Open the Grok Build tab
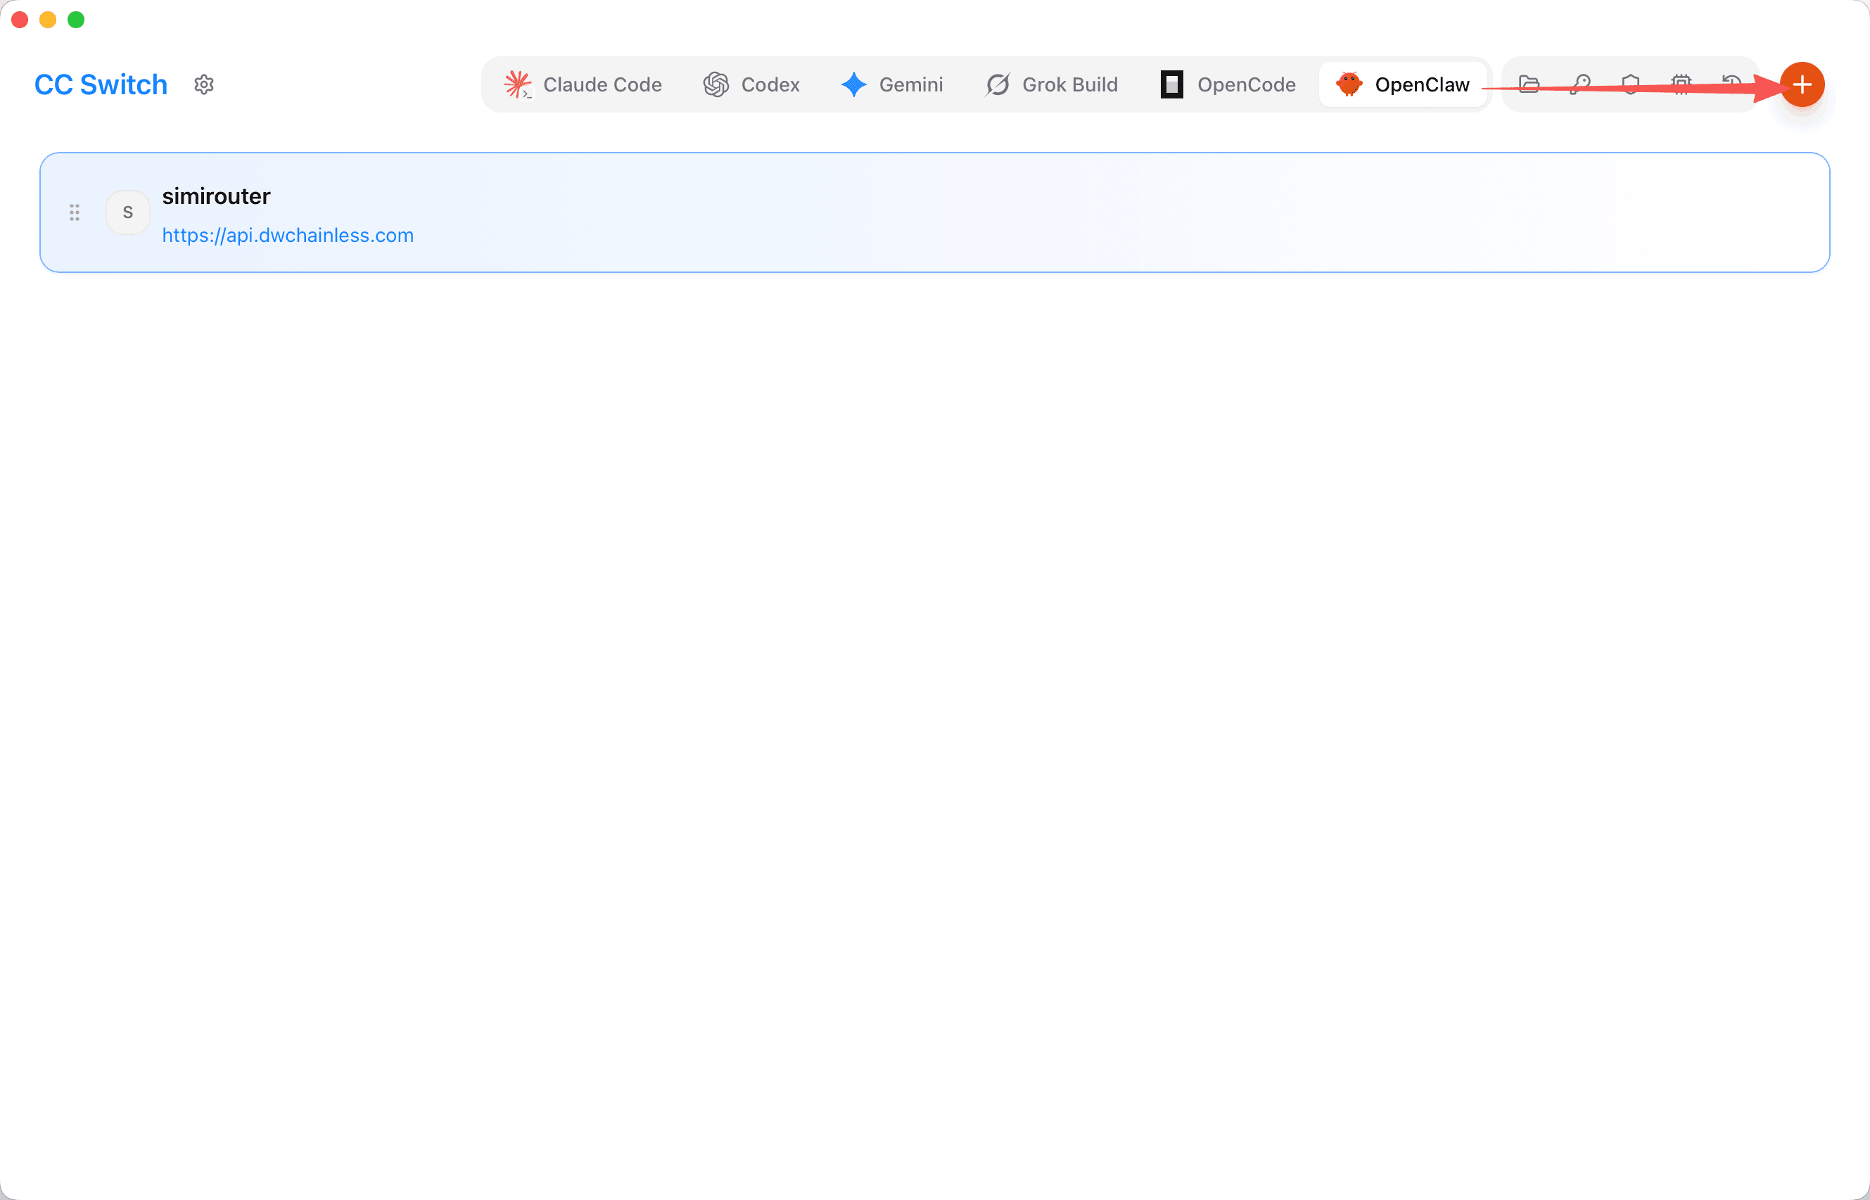 pyautogui.click(x=1051, y=84)
